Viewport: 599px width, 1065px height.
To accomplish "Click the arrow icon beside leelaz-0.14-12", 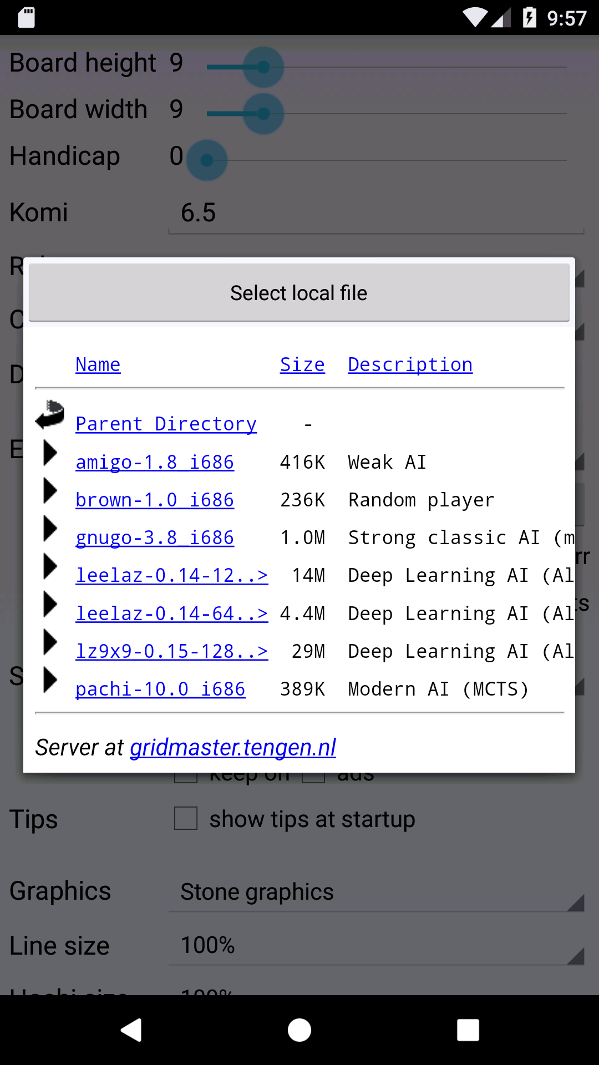I will [x=50, y=566].
